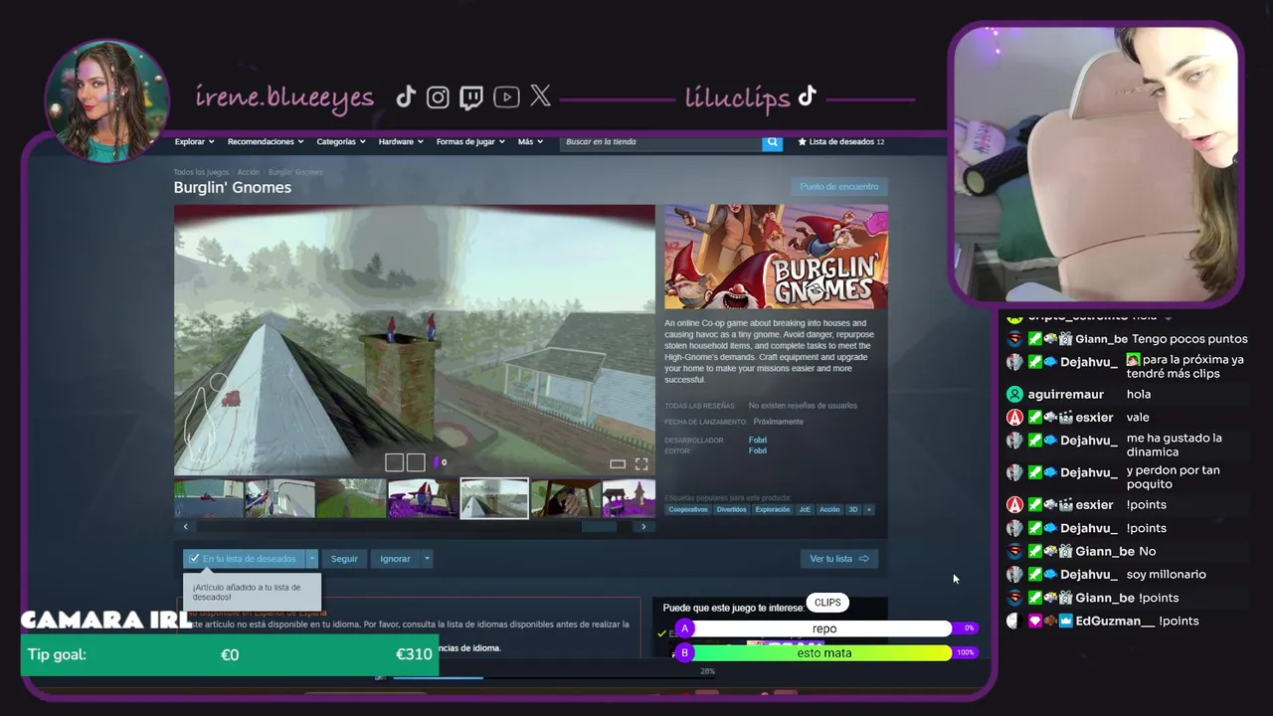Open the Recomendaciones dropdown menu

click(x=266, y=142)
